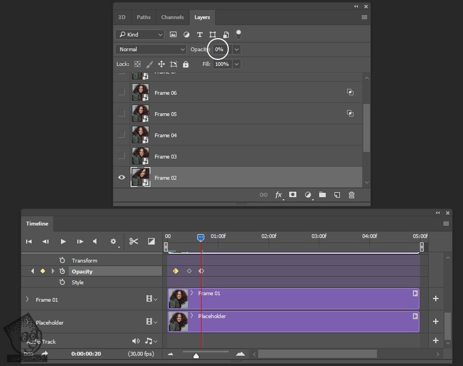Switch to the Paths tab
The height and width of the screenshot is (366, 463).
click(x=143, y=17)
